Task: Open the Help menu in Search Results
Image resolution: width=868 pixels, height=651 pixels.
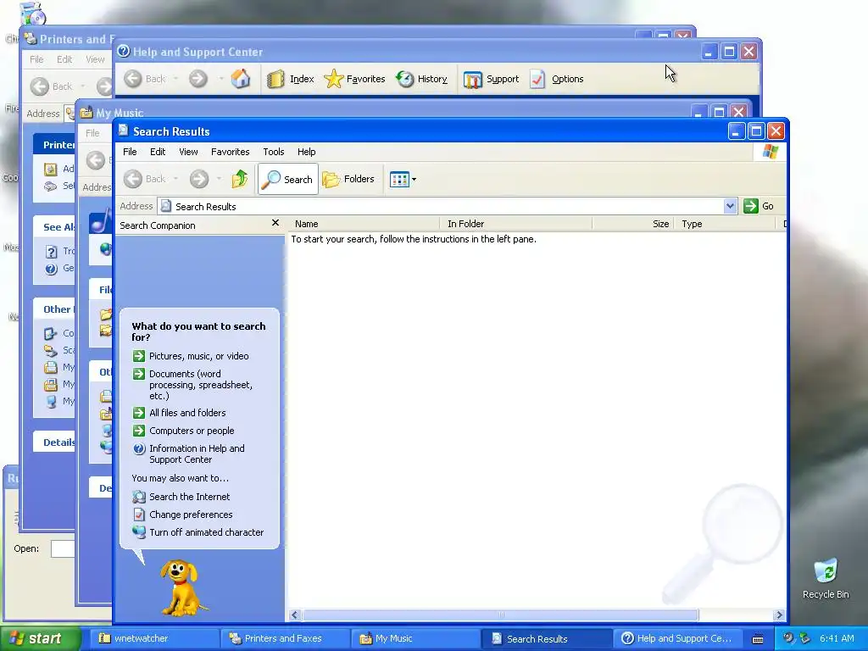Action: tap(306, 152)
